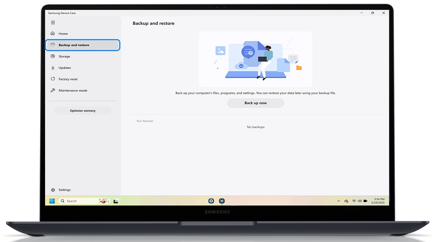Image resolution: width=437 pixels, height=242 pixels.
Task: Minimize the Samsung Device Care window
Action: [x=362, y=13]
